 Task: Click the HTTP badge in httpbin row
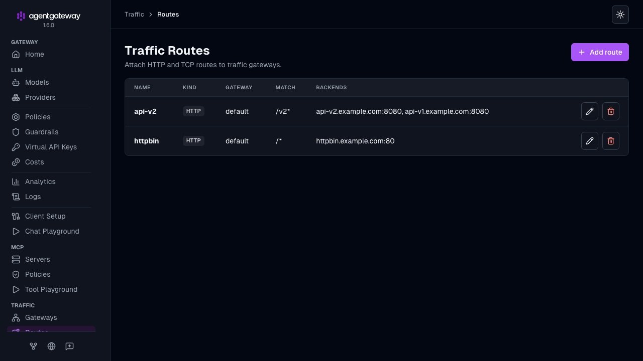click(193, 141)
